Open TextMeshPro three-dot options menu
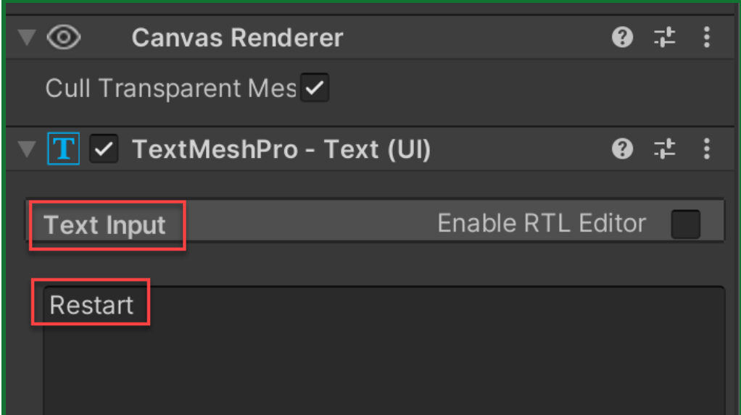The width and height of the screenshot is (741, 415). pyautogui.click(x=706, y=149)
